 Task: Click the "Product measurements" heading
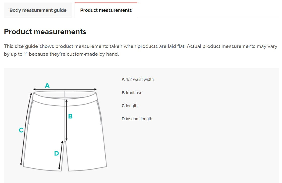pos(45,32)
